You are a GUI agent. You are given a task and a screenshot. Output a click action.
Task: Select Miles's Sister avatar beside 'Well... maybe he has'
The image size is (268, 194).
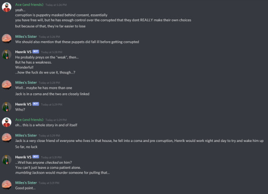tap(6, 85)
